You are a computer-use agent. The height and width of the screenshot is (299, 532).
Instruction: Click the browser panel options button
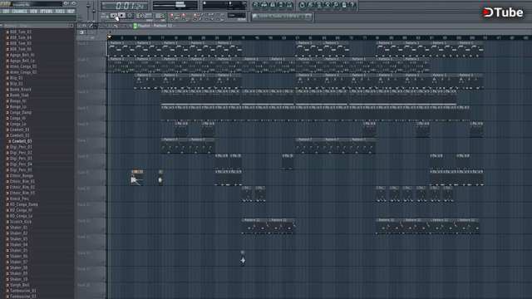coord(71,26)
